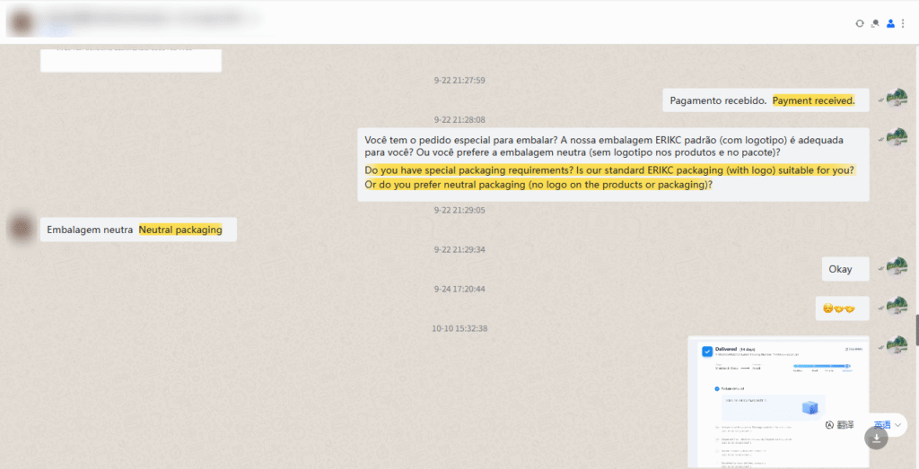The width and height of the screenshot is (919, 469).
Task: Click the refresh/sync icon in header
Action: [861, 23]
